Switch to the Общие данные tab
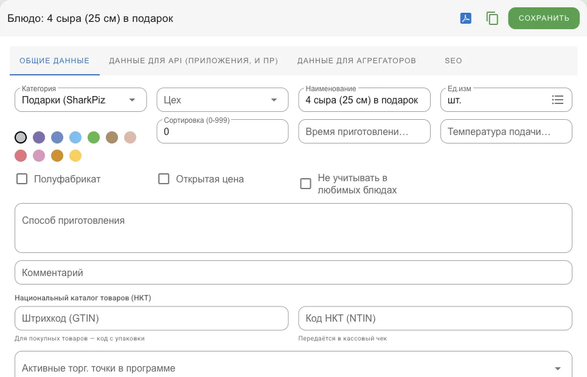587x377 pixels. click(55, 61)
